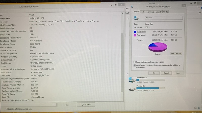Screen dimensions: 202x113
Task: Click the Disk Cleanup button
Action: point(176,53)
